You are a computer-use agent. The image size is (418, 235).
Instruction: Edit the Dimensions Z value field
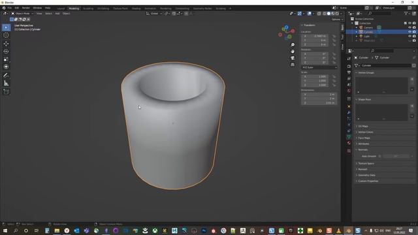(x=319, y=103)
